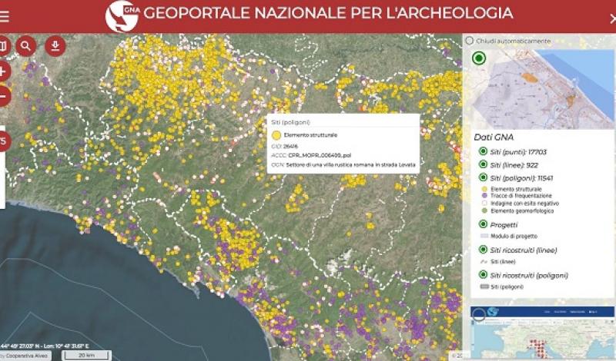Toggle Siti (poligoni) layer visibility

[483, 177]
